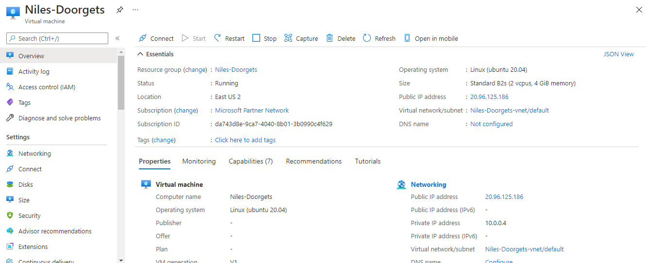Screen dimensions: 646x263
Task: Open Niles-Doorgets-vnet/default in Essentials
Action: point(509,110)
